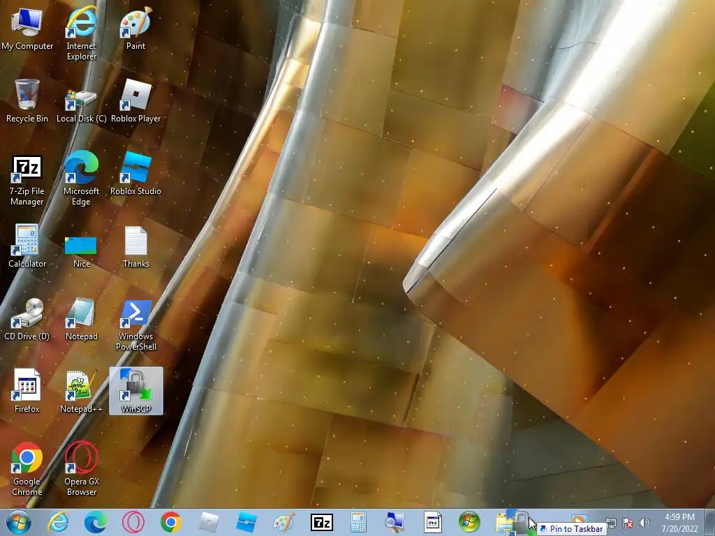Open the volume speaker tray icon
The height and width of the screenshot is (536, 715).
tap(644, 523)
